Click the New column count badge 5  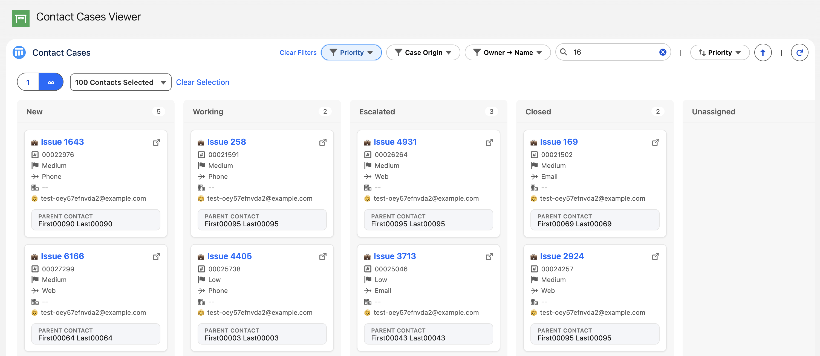coord(158,112)
